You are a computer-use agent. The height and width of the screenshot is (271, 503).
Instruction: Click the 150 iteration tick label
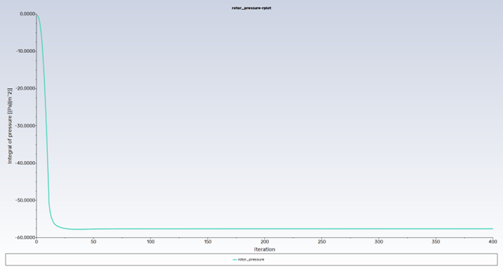click(207, 242)
